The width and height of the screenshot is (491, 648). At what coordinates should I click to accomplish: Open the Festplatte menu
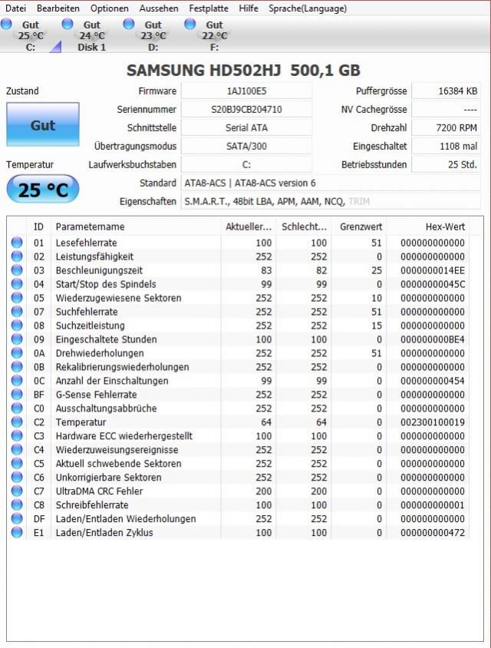click(209, 8)
